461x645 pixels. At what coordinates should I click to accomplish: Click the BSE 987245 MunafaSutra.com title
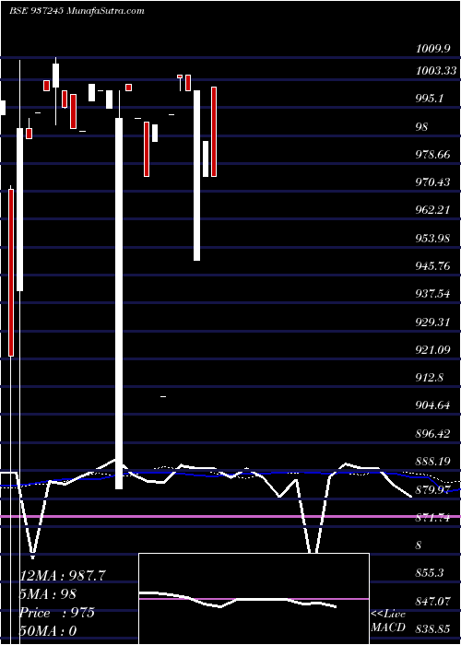click(x=77, y=11)
